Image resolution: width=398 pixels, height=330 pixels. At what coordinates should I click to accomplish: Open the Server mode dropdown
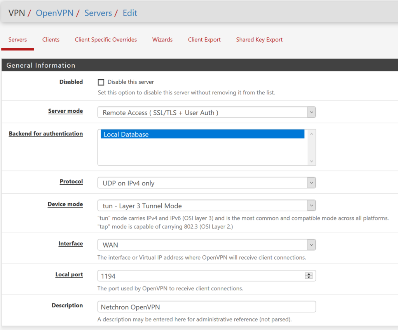tap(207, 112)
